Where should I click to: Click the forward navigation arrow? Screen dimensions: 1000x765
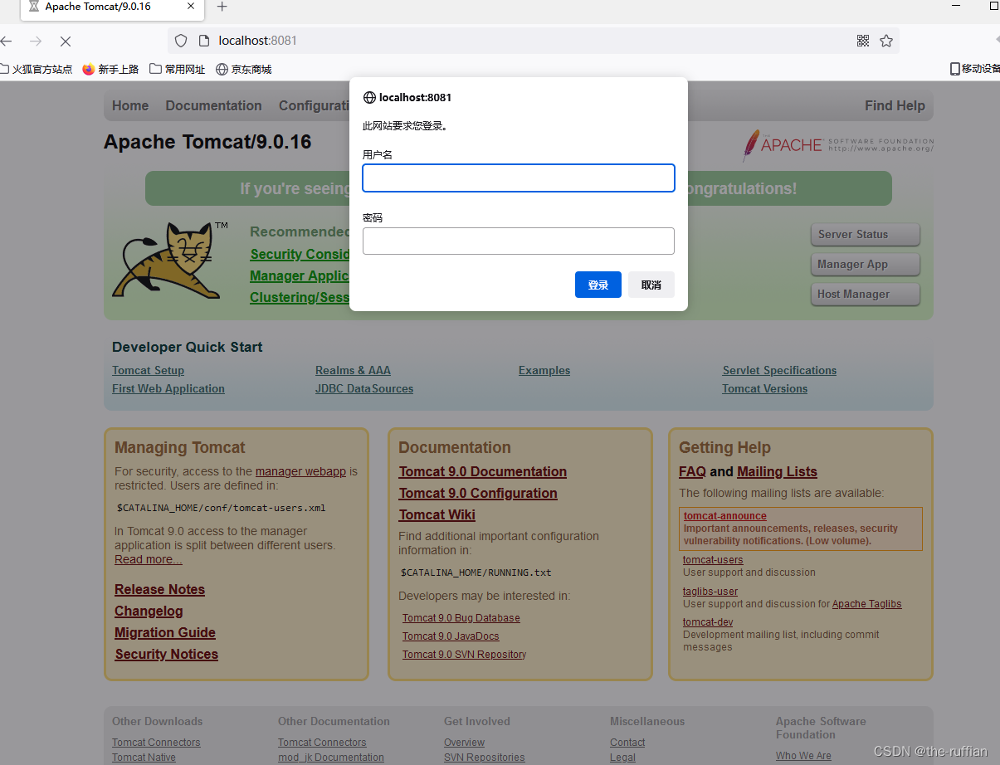pos(36,41)
